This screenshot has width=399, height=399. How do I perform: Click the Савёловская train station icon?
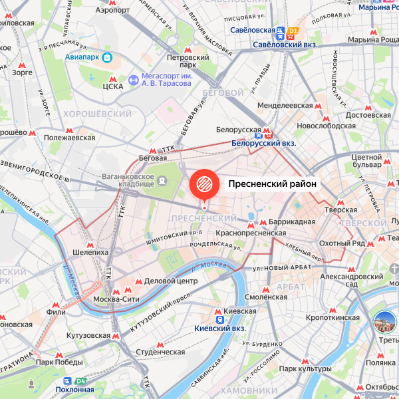point(281,33)
